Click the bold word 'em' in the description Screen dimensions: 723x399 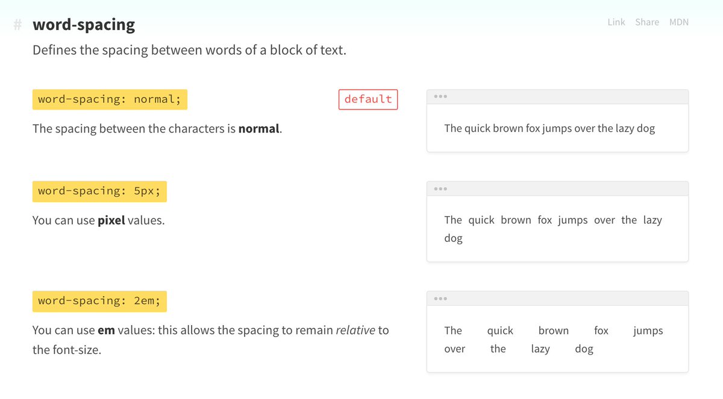click(x=106, y=330)
